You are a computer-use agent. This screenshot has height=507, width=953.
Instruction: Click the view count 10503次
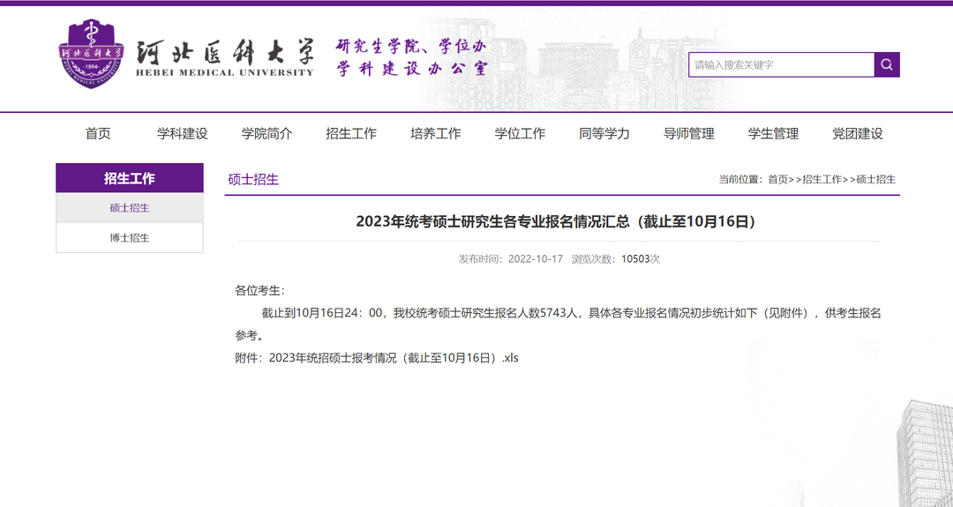pos(640,258)
